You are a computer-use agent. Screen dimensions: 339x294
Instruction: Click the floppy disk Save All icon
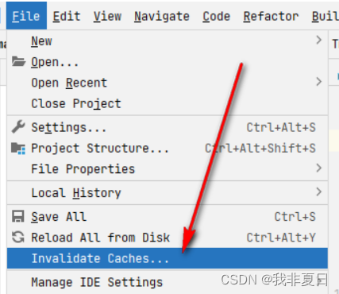tap(18, 216)
